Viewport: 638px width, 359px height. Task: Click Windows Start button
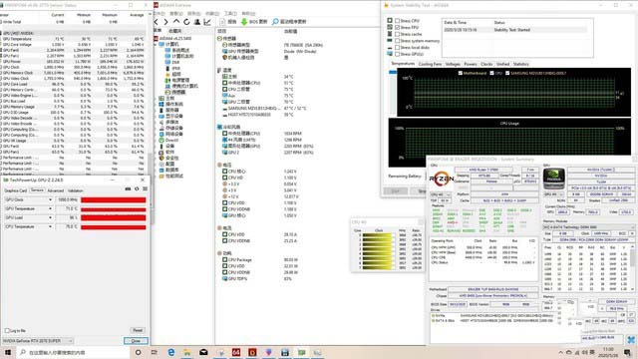pos(7,352)
